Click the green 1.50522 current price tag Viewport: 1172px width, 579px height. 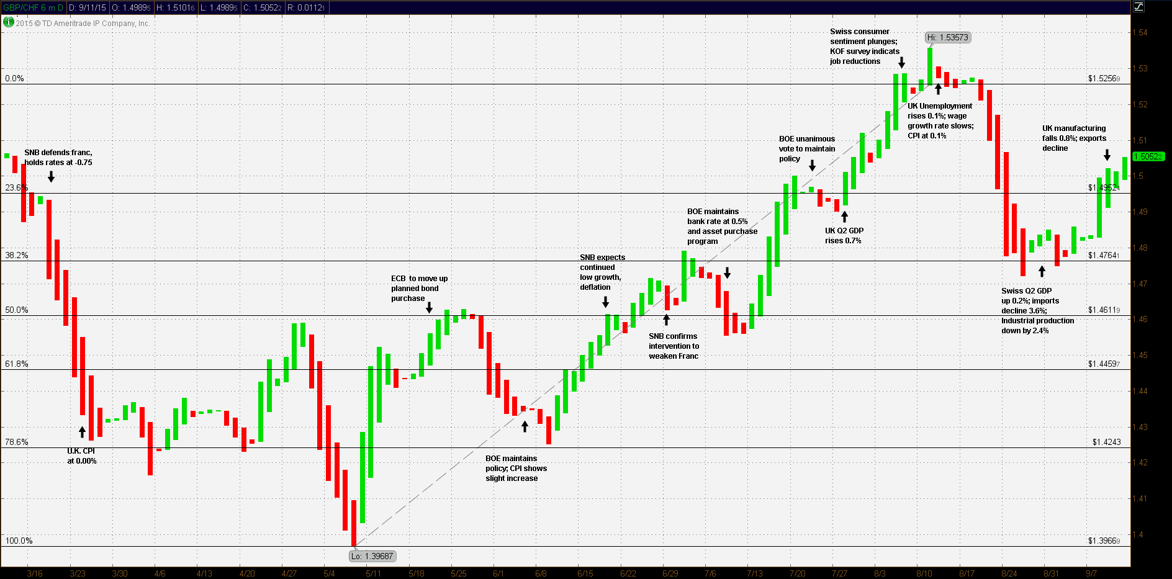[x=1148, y=156]
